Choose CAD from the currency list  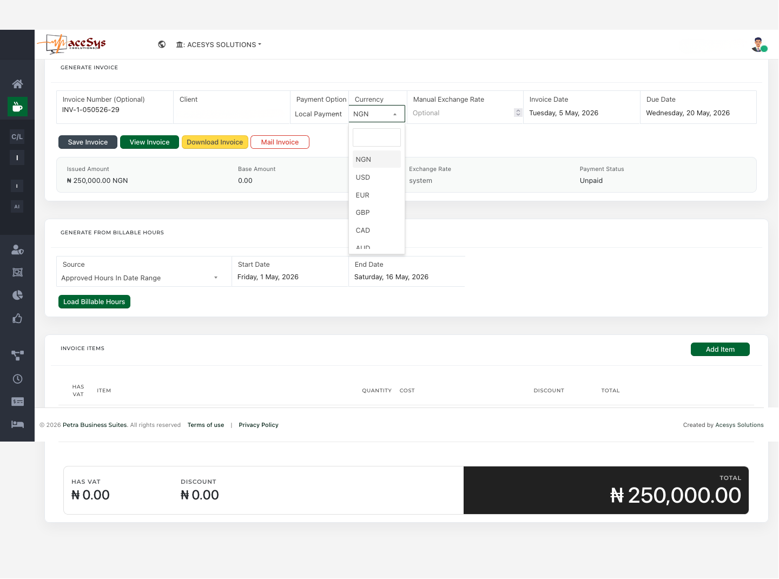click(x=377, y=230)
